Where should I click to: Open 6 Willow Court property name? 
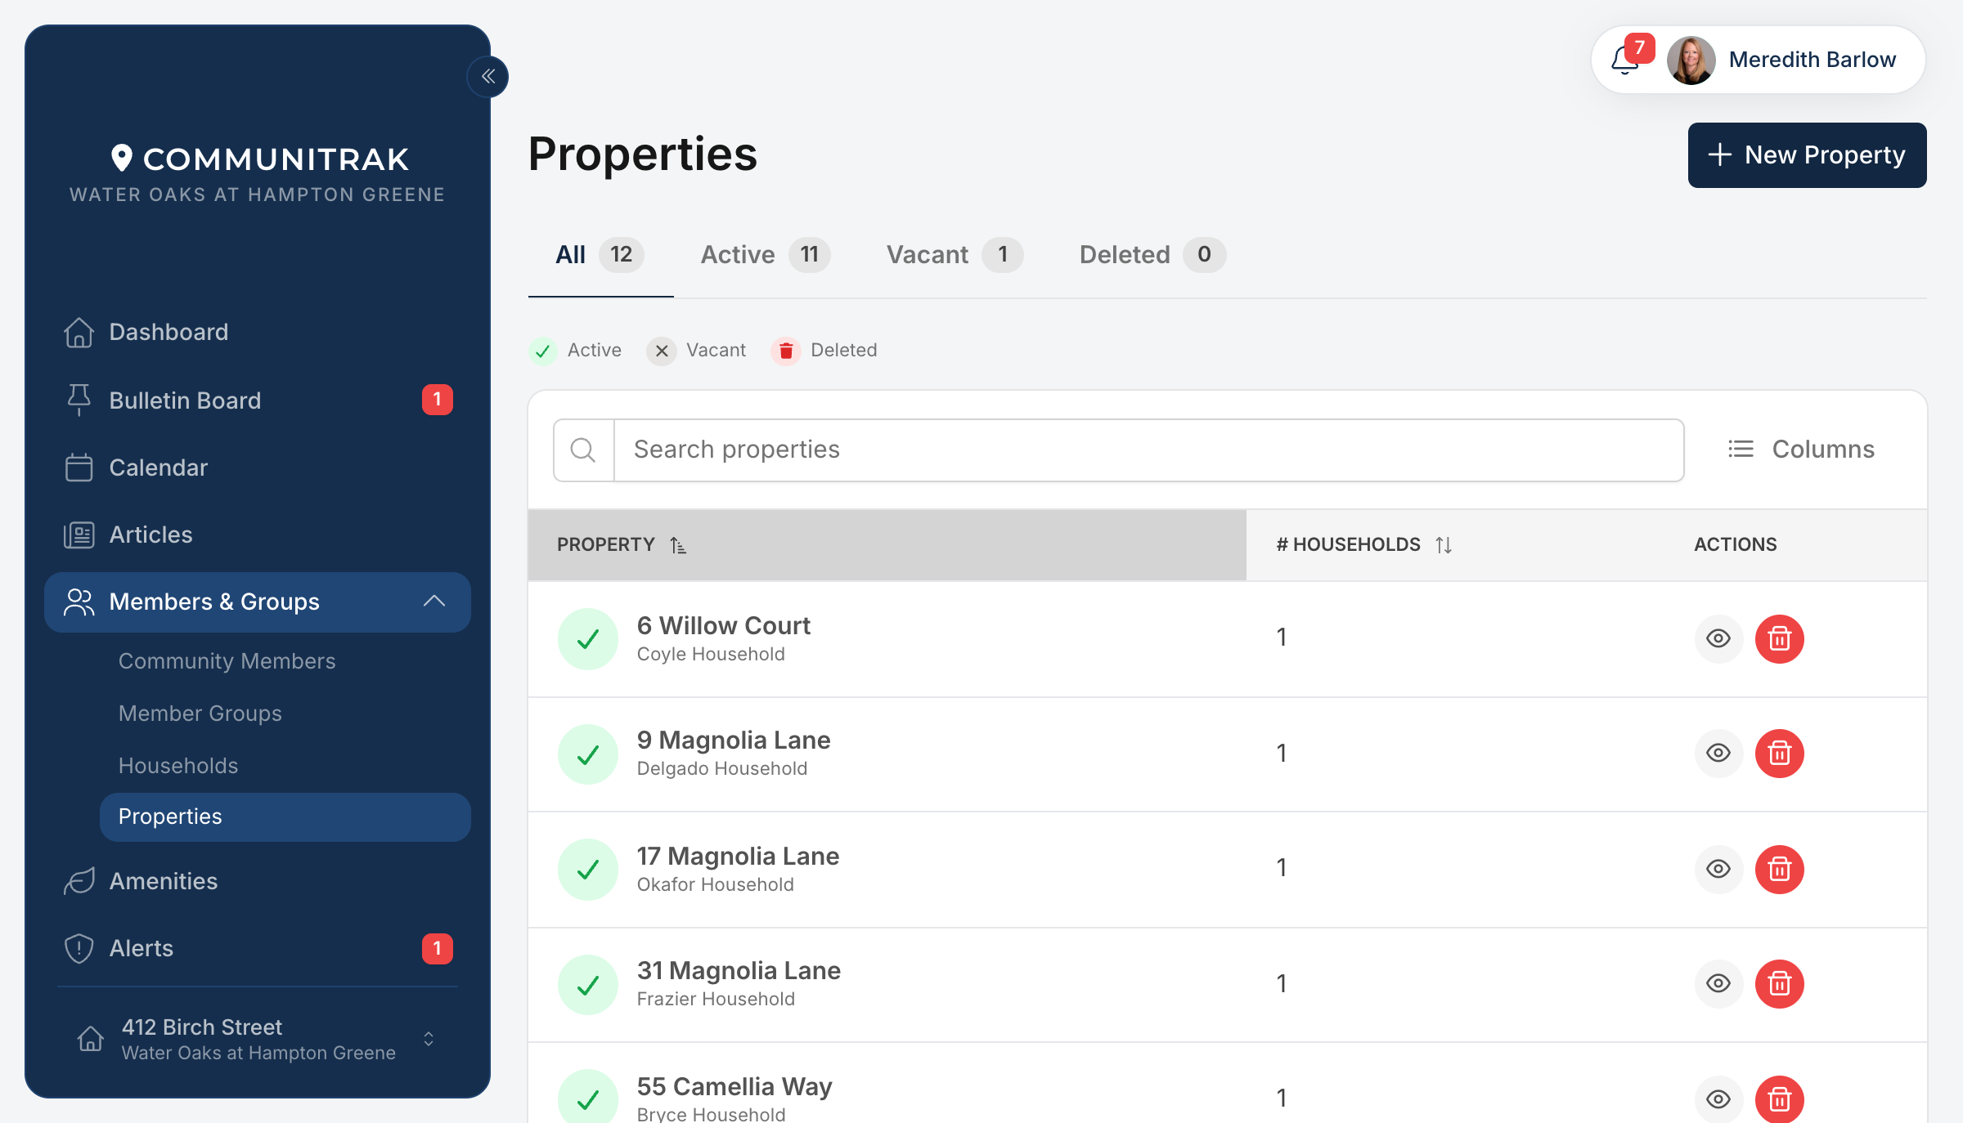(x=723, y=625)
